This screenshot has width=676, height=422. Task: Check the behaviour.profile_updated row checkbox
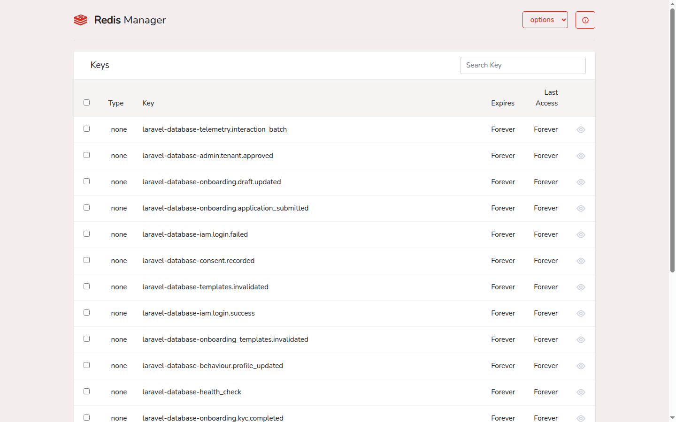click(86, 365)
